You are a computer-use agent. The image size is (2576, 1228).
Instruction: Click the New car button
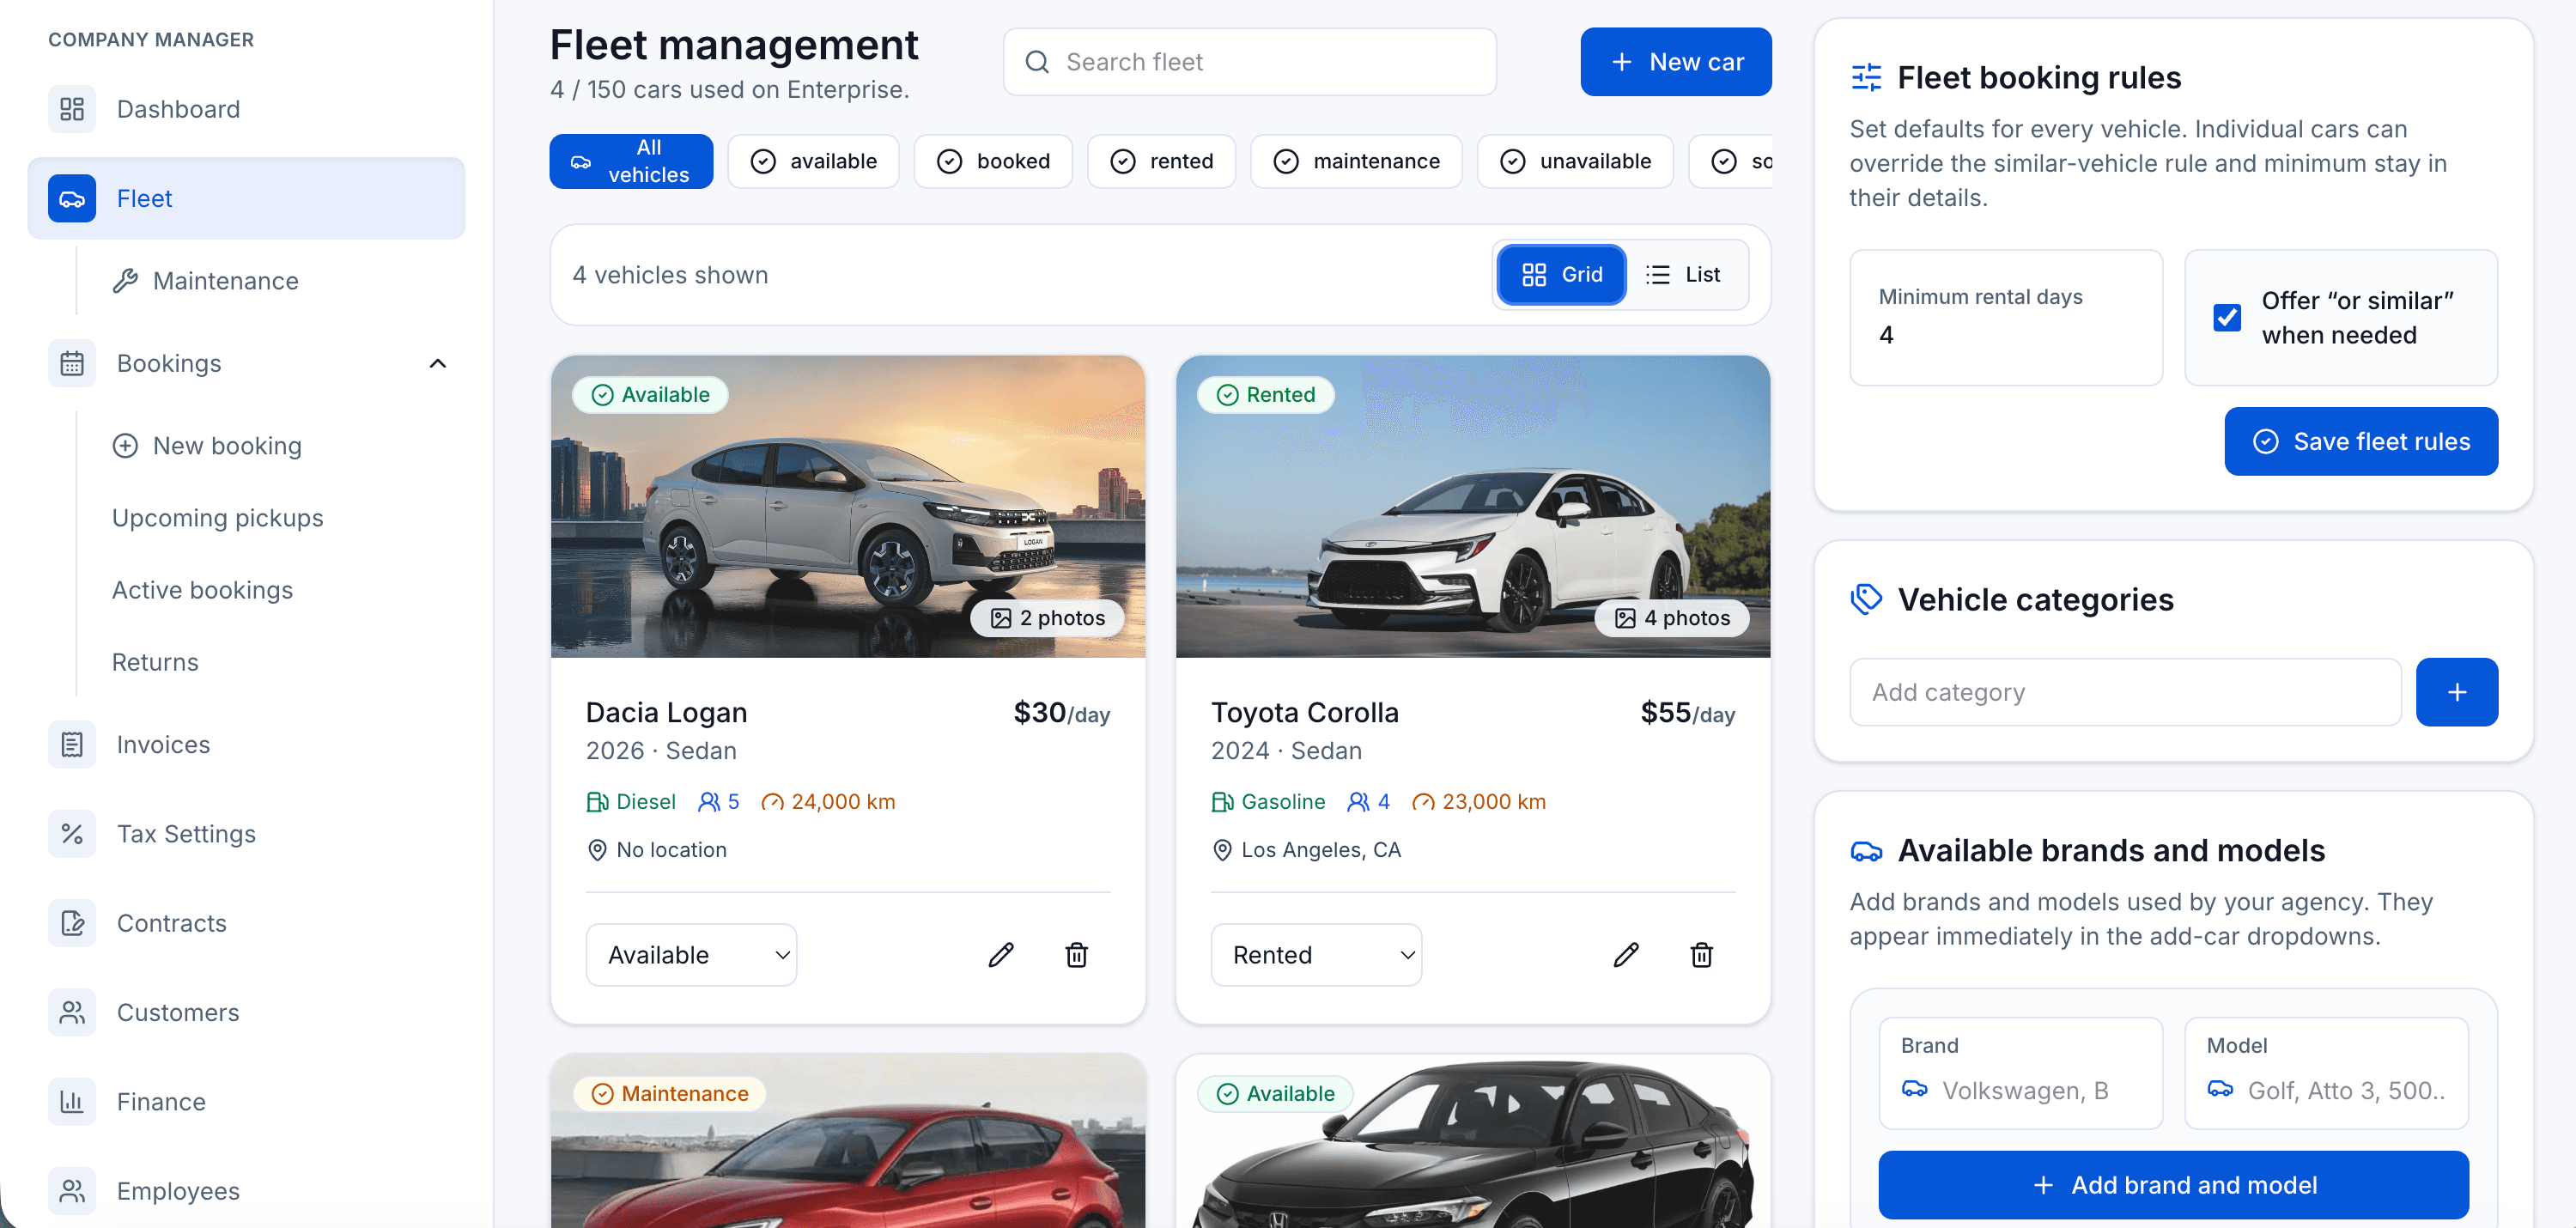1676,62
